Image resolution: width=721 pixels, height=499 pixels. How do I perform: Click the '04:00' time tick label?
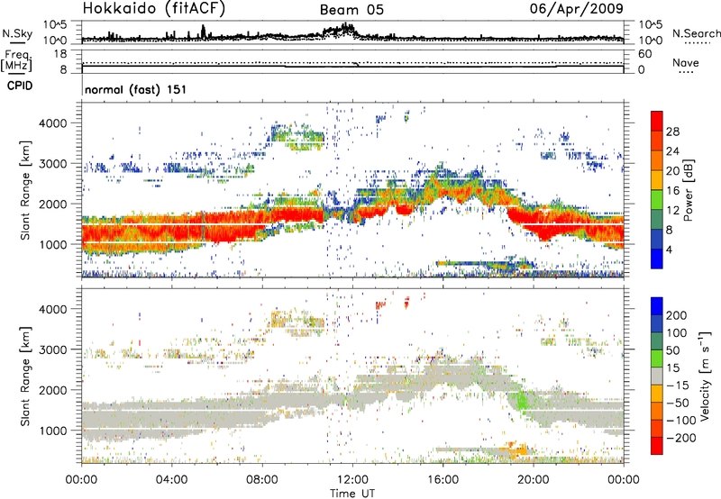(x=171, y=480)
